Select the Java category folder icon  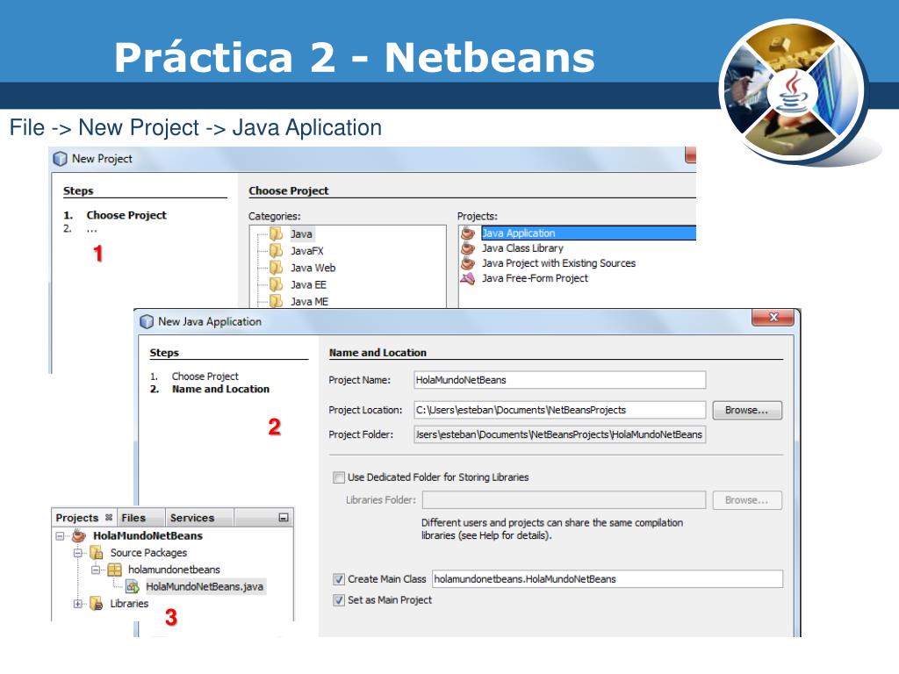(277, 233)
